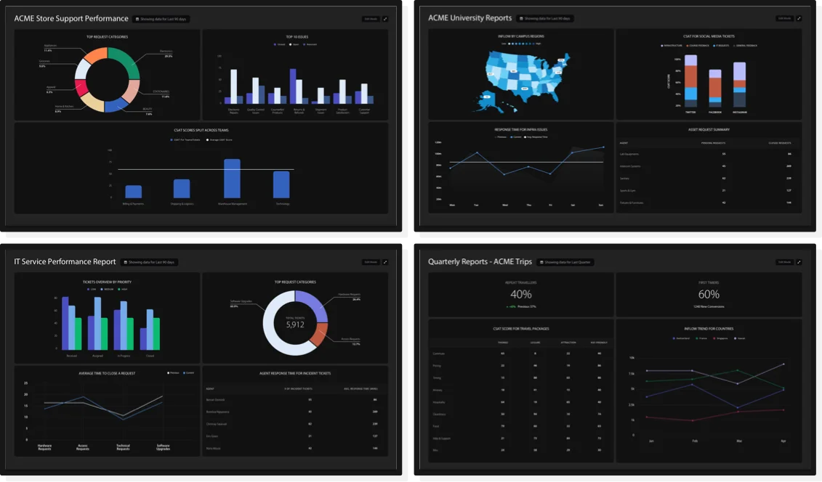Click the Sat data point on Infra Issues line chart
This screenshot has height=482, width=822.
[573, 152]
